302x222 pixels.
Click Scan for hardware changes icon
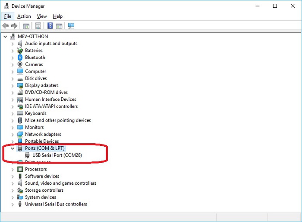(x=71, y=26)
